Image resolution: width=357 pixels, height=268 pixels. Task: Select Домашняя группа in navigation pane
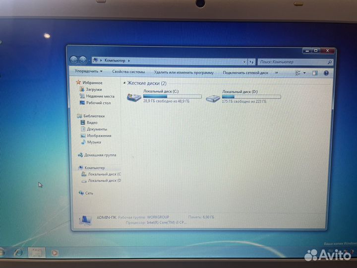100,155
